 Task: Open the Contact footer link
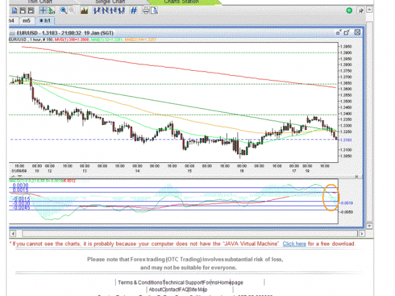tap(170, 290)
